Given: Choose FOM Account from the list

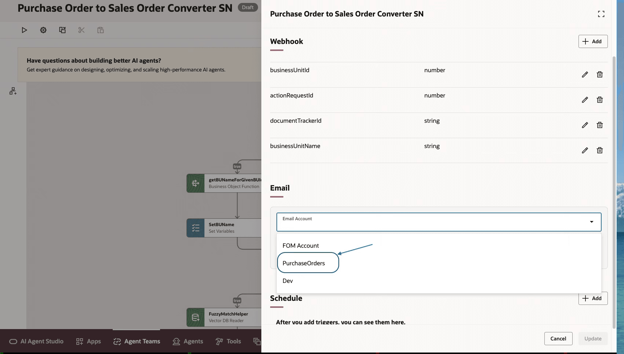Looking at the screenshot, I should click(x=301, y=246).
